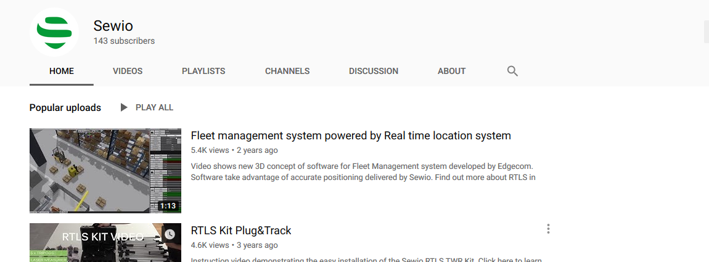Open the VIDEOS tab
The image size is (709, 262).
point(128,71)
